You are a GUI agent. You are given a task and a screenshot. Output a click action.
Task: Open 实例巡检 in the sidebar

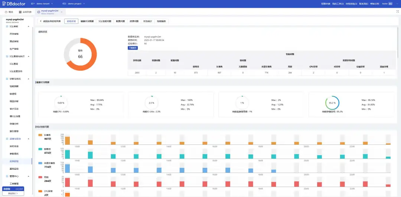click(x=14, y=161)
